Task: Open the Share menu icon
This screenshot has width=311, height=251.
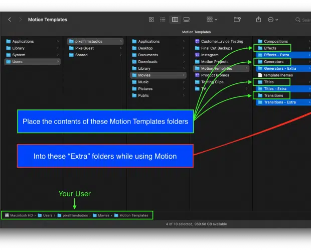Action: (258, 20)
